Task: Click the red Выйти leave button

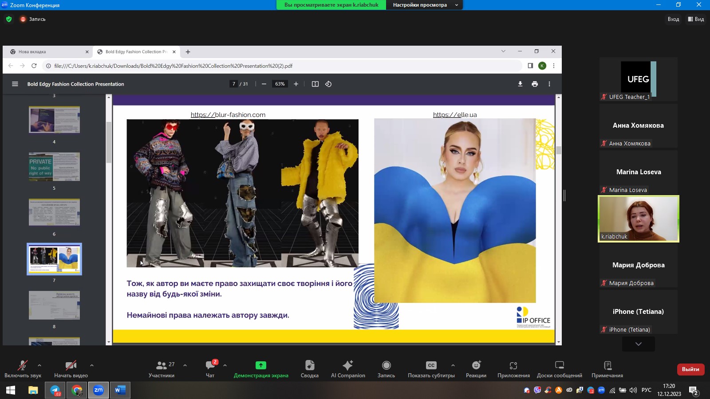Action: click(690, 369)
